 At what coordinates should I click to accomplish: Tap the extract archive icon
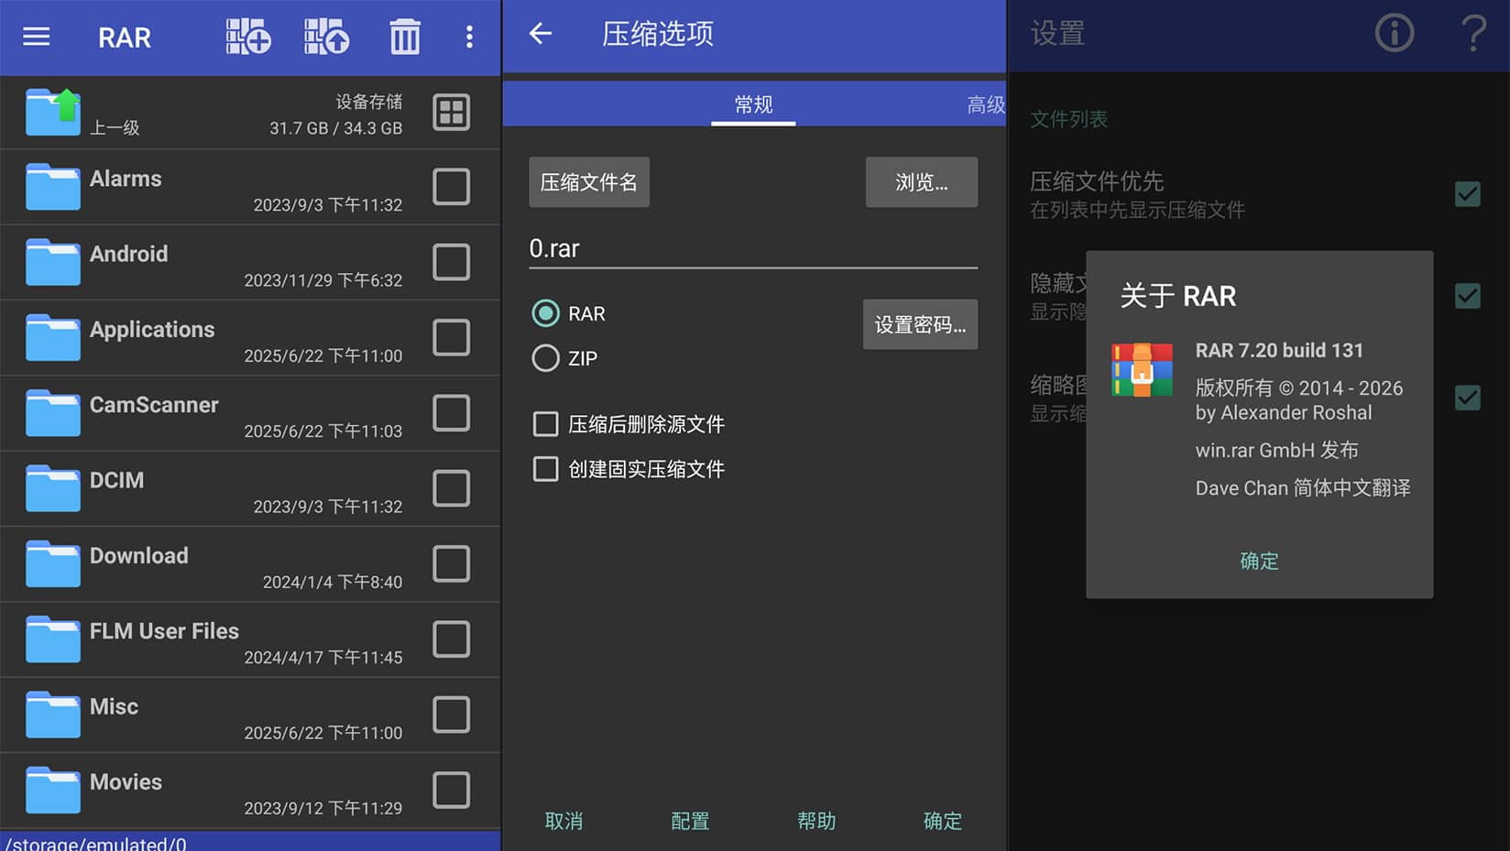pyautogui.click(x=327, y=37)
